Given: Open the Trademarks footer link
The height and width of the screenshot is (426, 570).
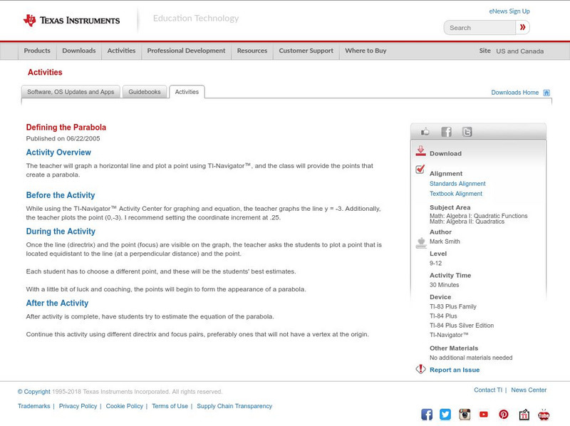Looking at the screenshot, I should click(x=33, y=406).
